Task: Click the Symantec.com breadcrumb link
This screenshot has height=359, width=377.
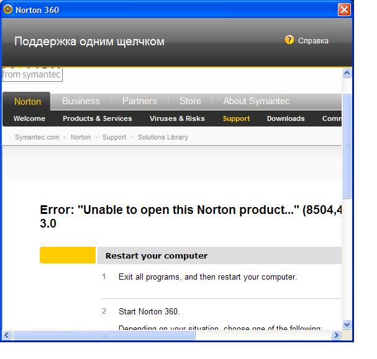Action: click(37, 137)
